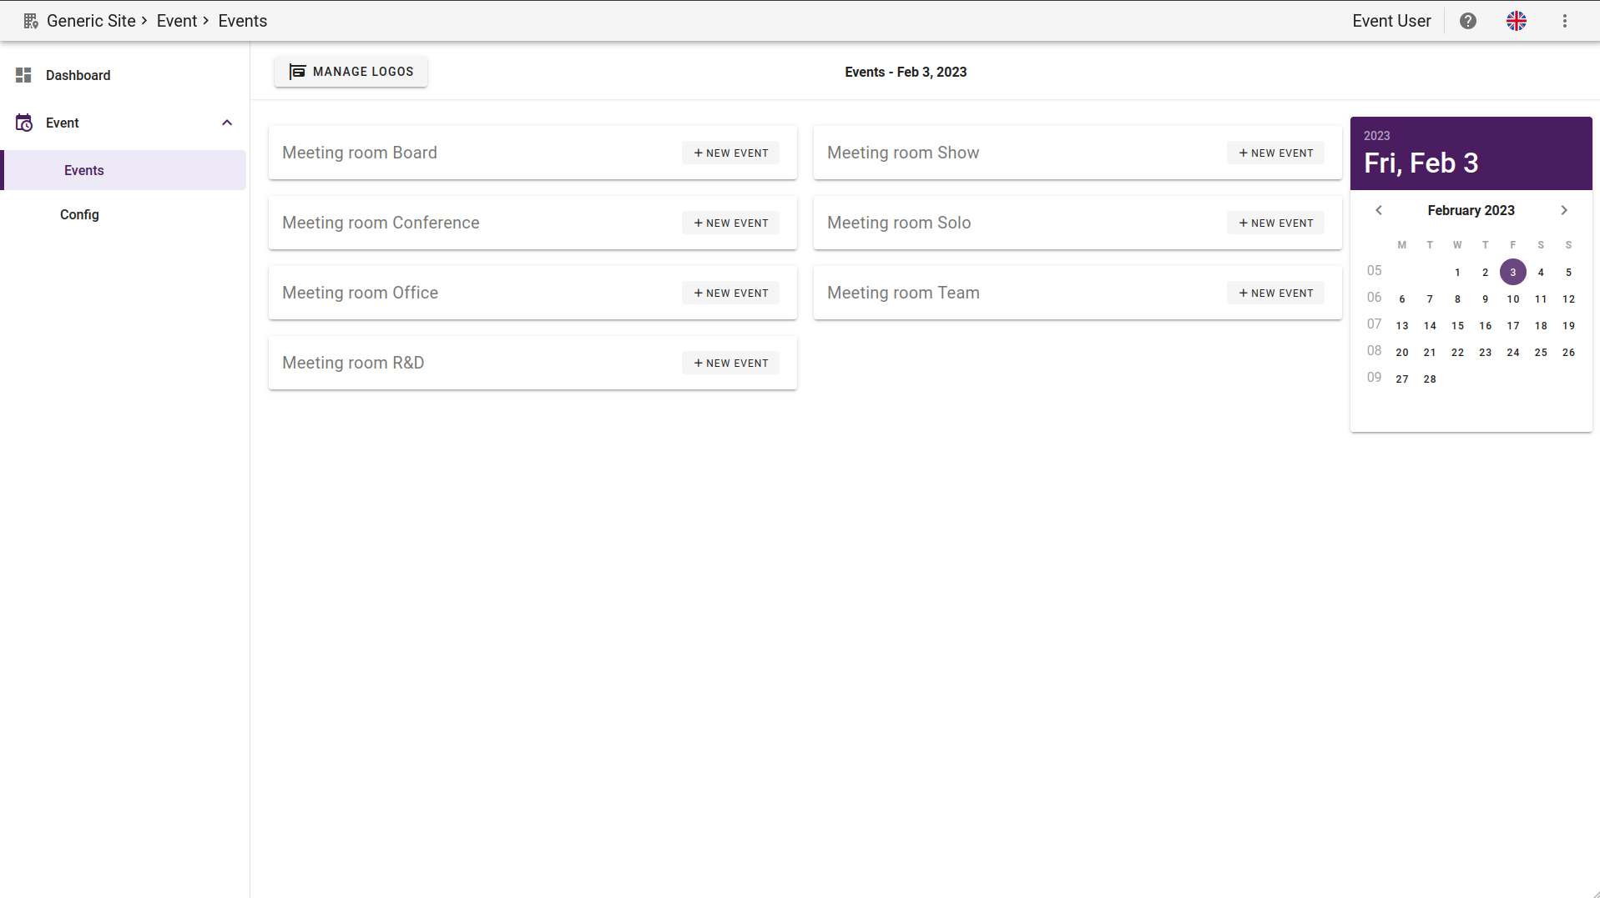Select February 8 in the calendar
The height and width of the screenshot is (898, 1600).
click(x=1457, y=298)
